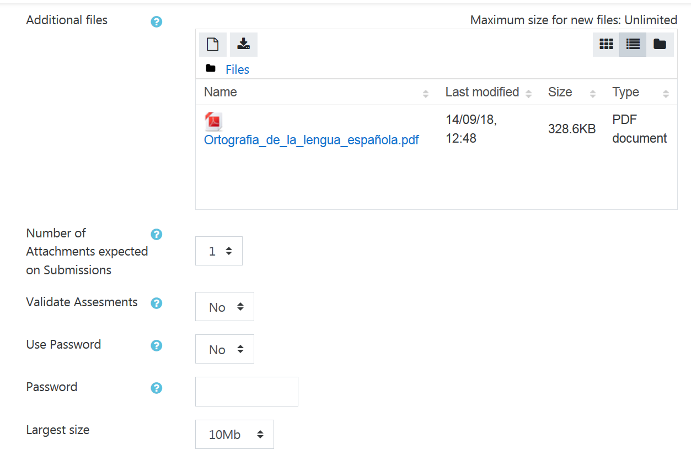Click the download all files icon
The width and height of the screenshot is (691, 450).
(244, 45)
